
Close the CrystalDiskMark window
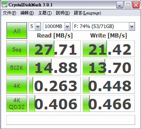136,5
